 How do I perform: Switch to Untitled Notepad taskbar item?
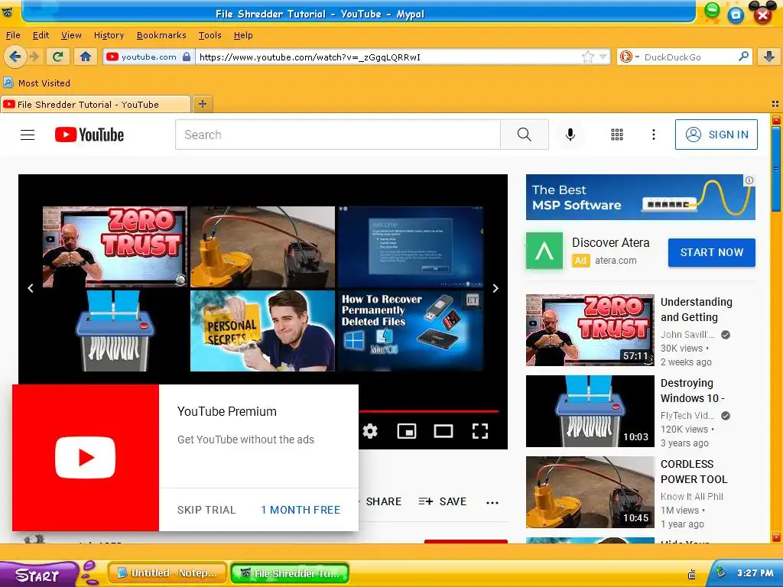click(167, 573)
